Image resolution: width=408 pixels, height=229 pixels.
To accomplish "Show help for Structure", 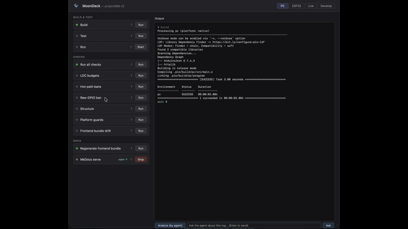I will [131, 109].
